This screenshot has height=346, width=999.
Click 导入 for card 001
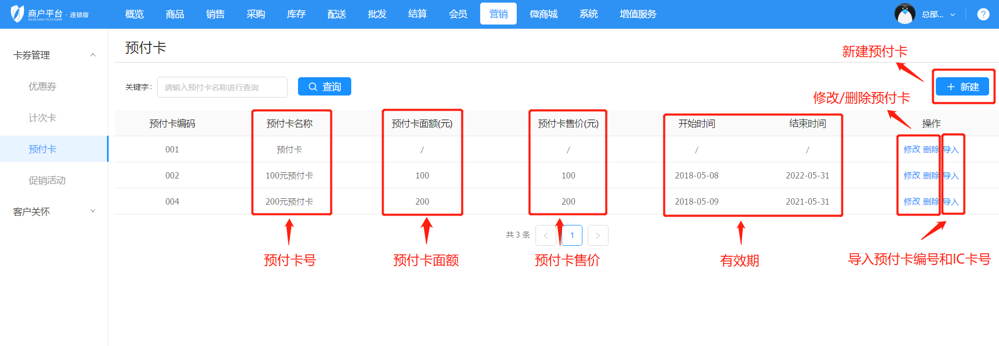[951, 150]
